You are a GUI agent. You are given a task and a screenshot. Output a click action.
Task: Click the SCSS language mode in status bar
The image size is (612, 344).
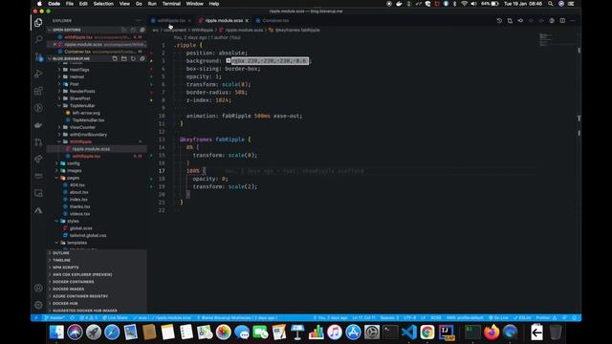(x=436, y=318)
